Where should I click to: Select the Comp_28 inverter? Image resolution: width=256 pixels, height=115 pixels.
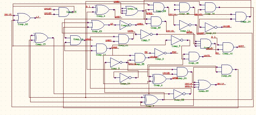coord(179,94)
